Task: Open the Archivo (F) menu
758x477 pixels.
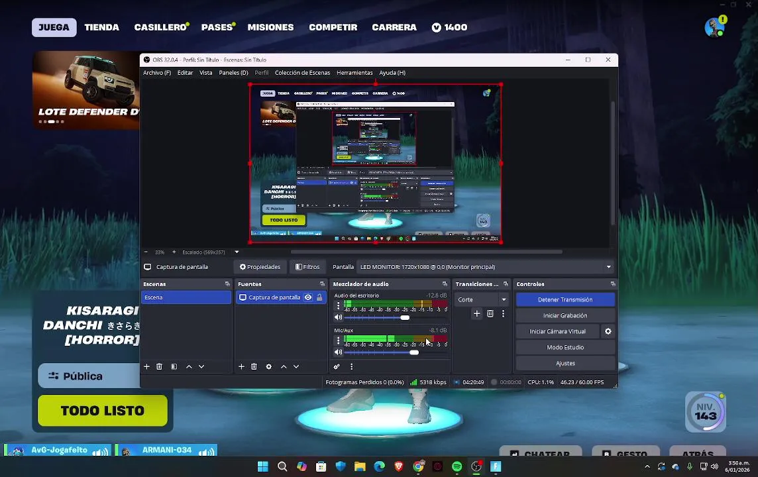Action: (x=157, y=73)
